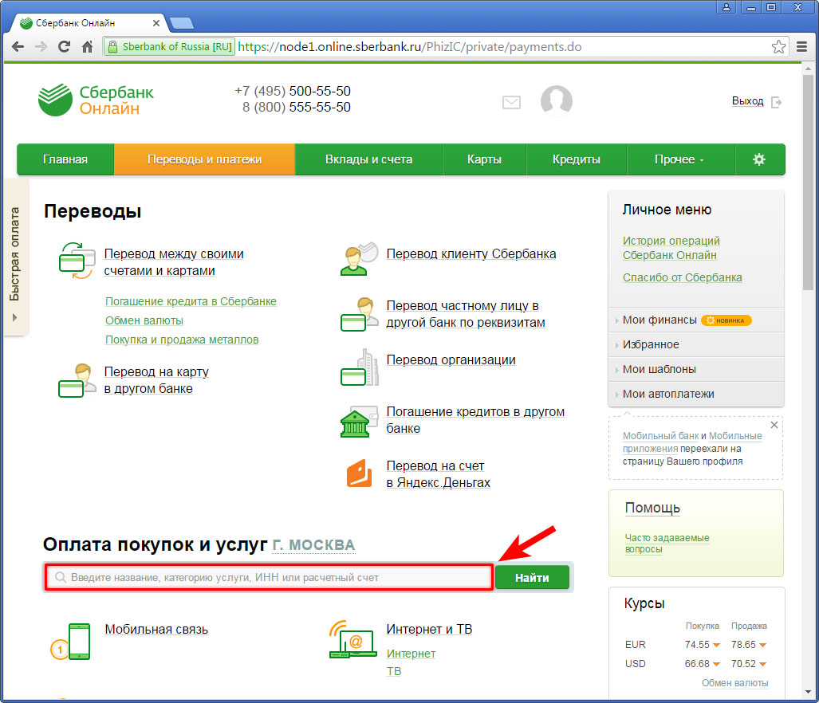Click the transfer to another bank's card icon
The image size is (819, 703).
(x=77, y=381)
